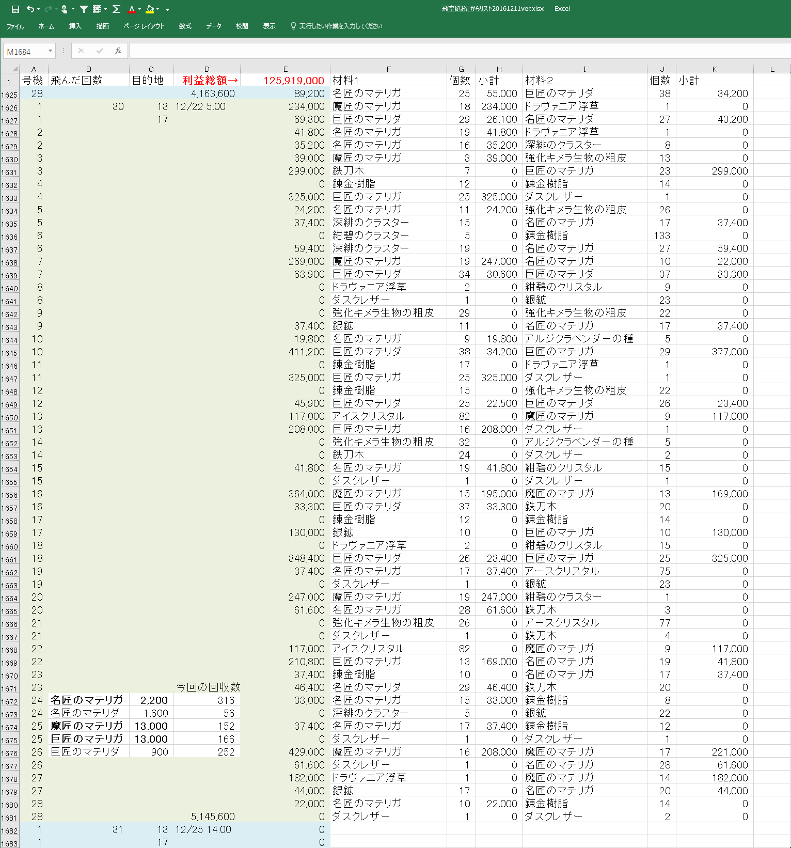Select column F header
Screen dimensions: 791x848
point(388,69)
